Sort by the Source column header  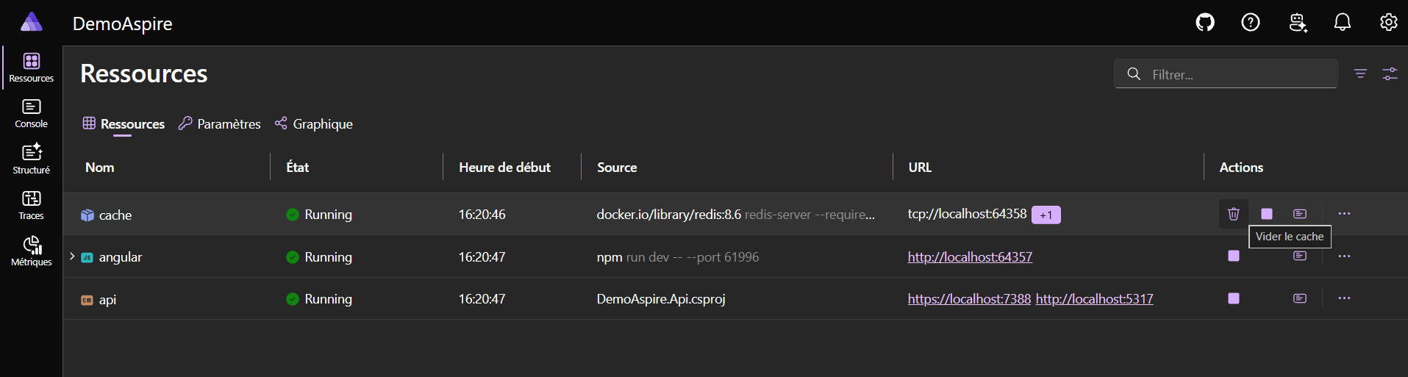point(617,167)
